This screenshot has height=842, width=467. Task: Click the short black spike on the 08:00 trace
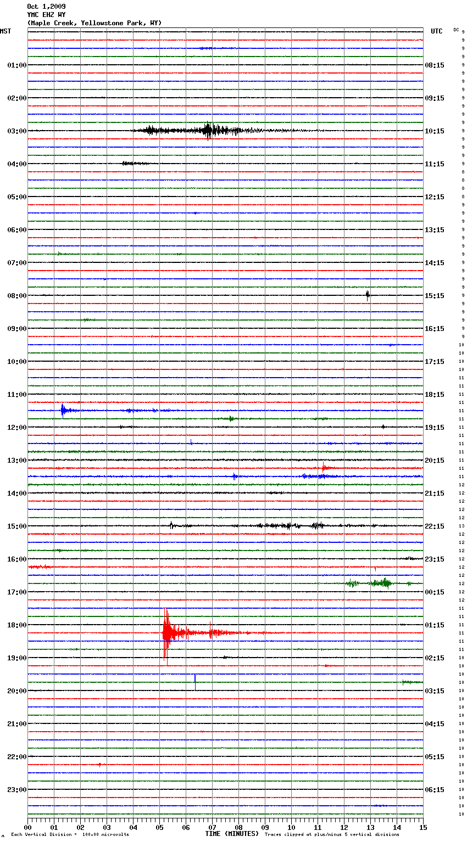(x=368, y=295)
